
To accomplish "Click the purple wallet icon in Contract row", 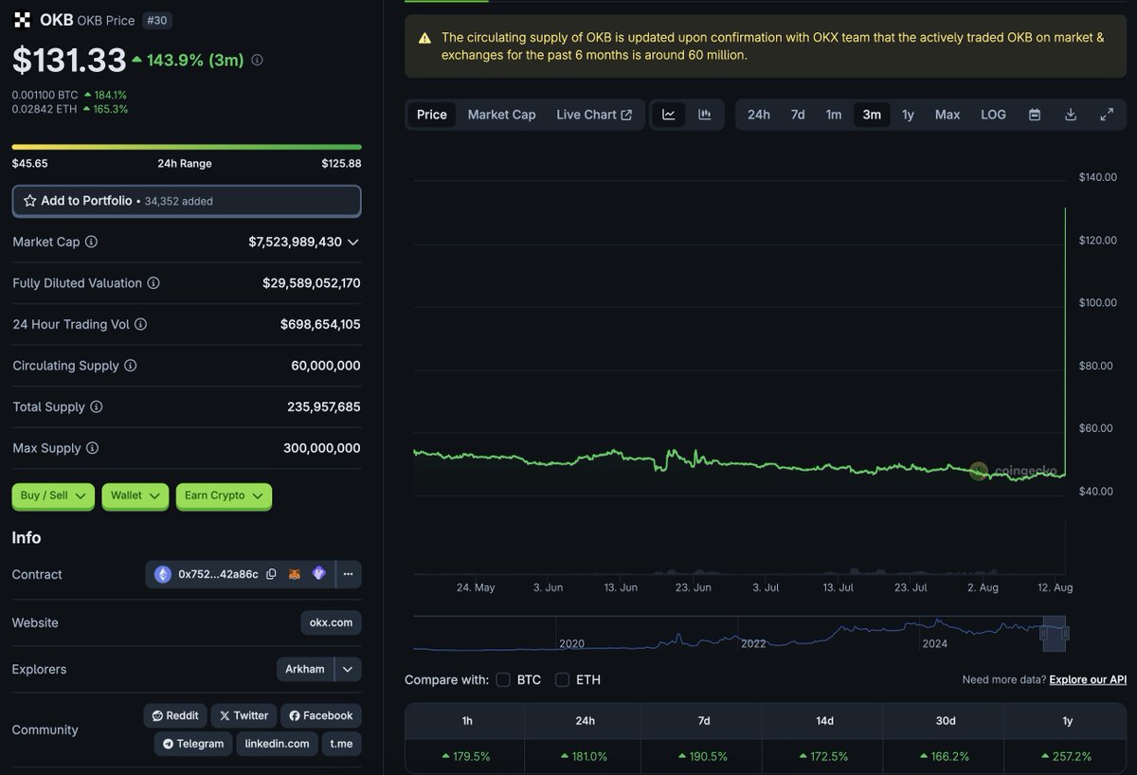I will click(x=319, y=574).
